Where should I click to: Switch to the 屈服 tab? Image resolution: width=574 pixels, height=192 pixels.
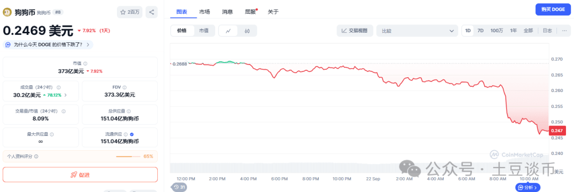tap(250, 12)
